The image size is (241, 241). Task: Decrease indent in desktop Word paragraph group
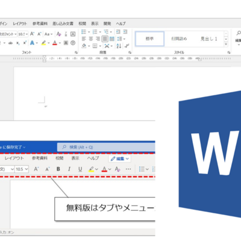[118, 32]
